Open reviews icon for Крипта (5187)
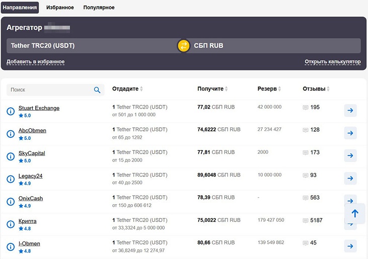The height and width of the screenshot is (259, 368). click(306, 221)
